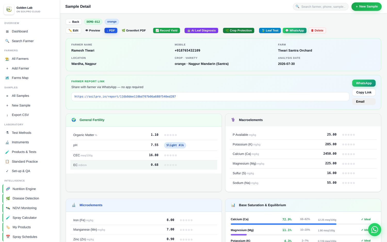Click the EC value 0.68
387x242 pixels.
pos(155,165)
